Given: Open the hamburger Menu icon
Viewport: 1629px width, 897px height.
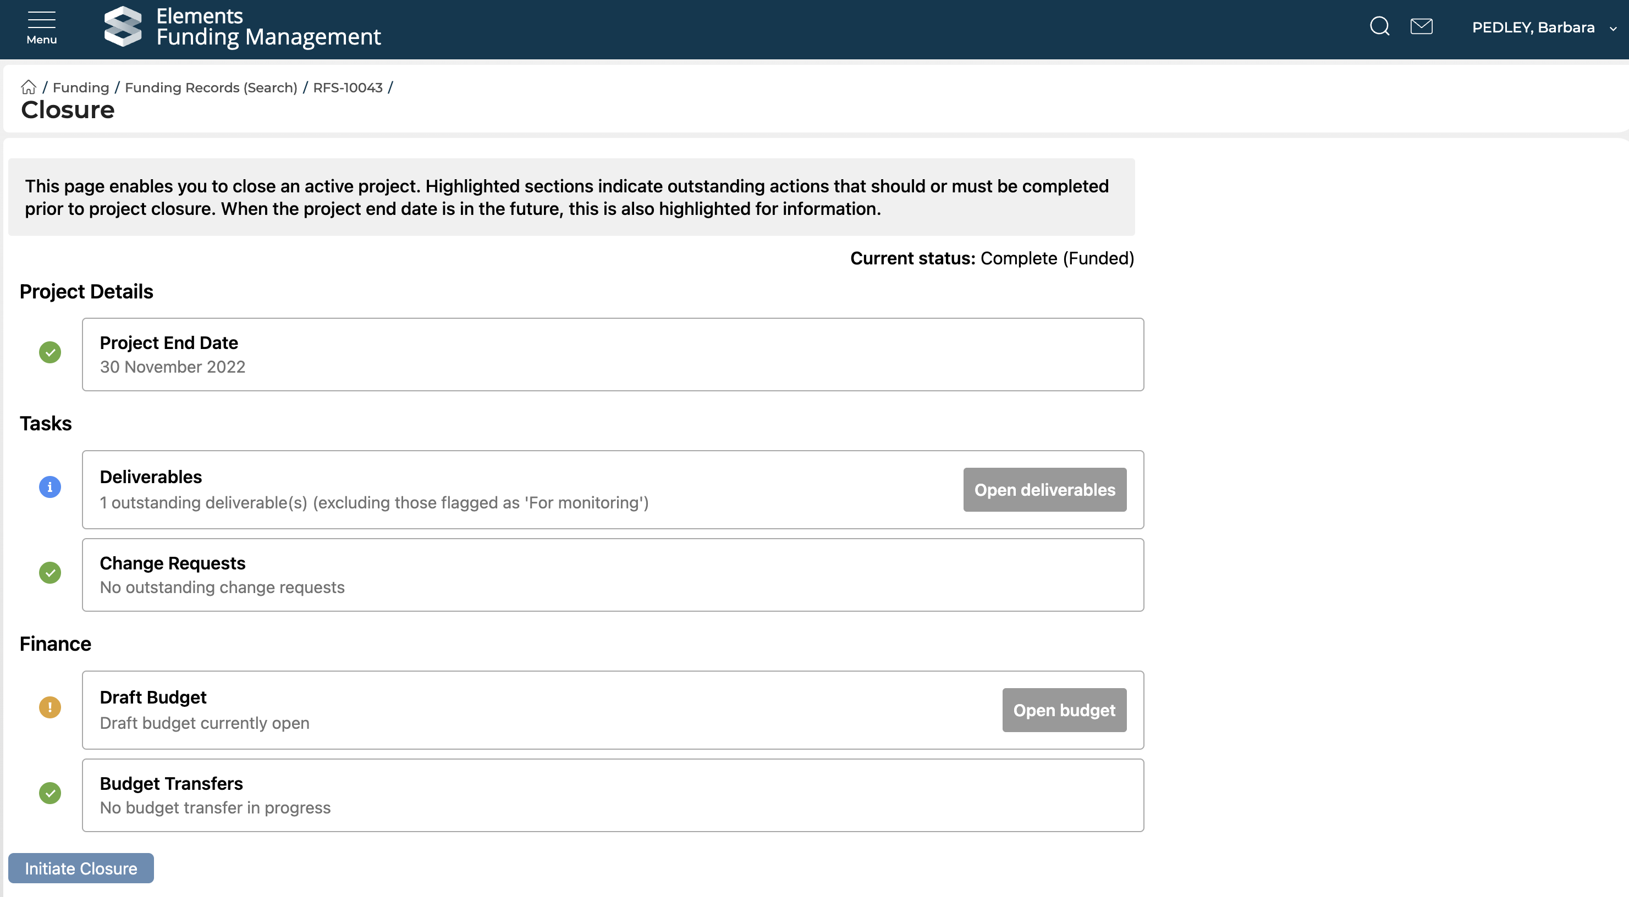Looking at the screenshot, I should coord(41,27).
